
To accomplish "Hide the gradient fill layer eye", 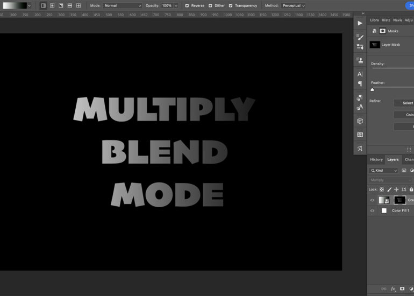I will coord(372,200).
